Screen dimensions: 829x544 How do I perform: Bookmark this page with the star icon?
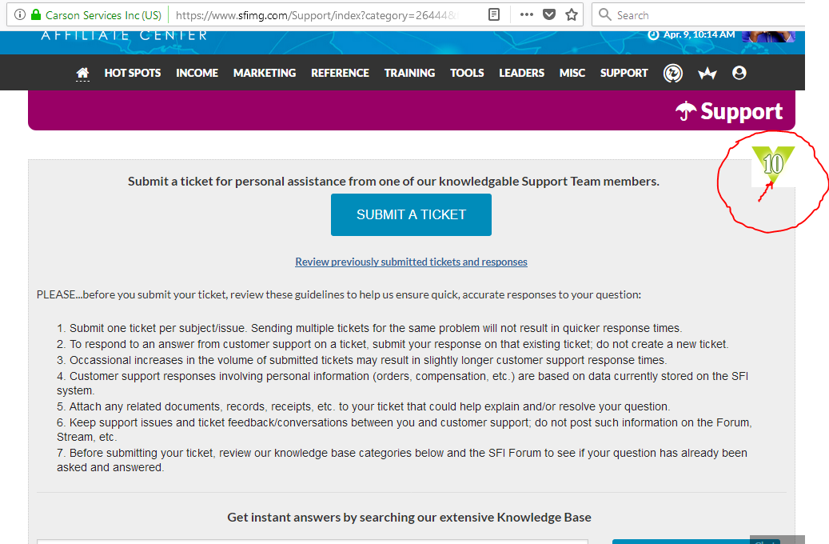[x=572, y=15]
